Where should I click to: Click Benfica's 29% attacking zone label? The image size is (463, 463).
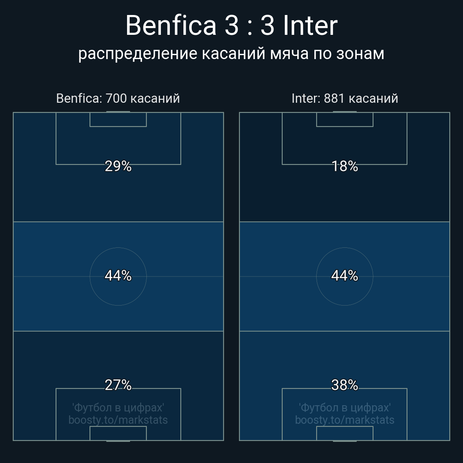pos(118,166)
